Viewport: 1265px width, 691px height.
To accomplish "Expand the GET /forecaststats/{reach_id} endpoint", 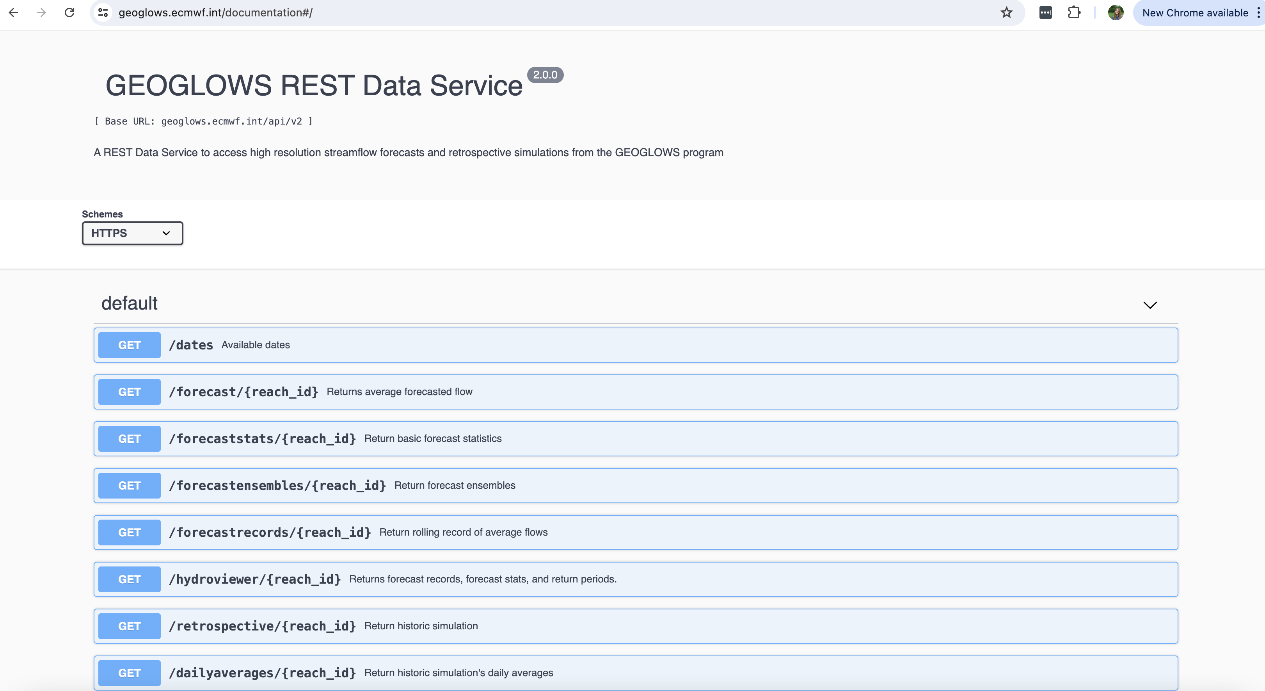I will (636, 438).
